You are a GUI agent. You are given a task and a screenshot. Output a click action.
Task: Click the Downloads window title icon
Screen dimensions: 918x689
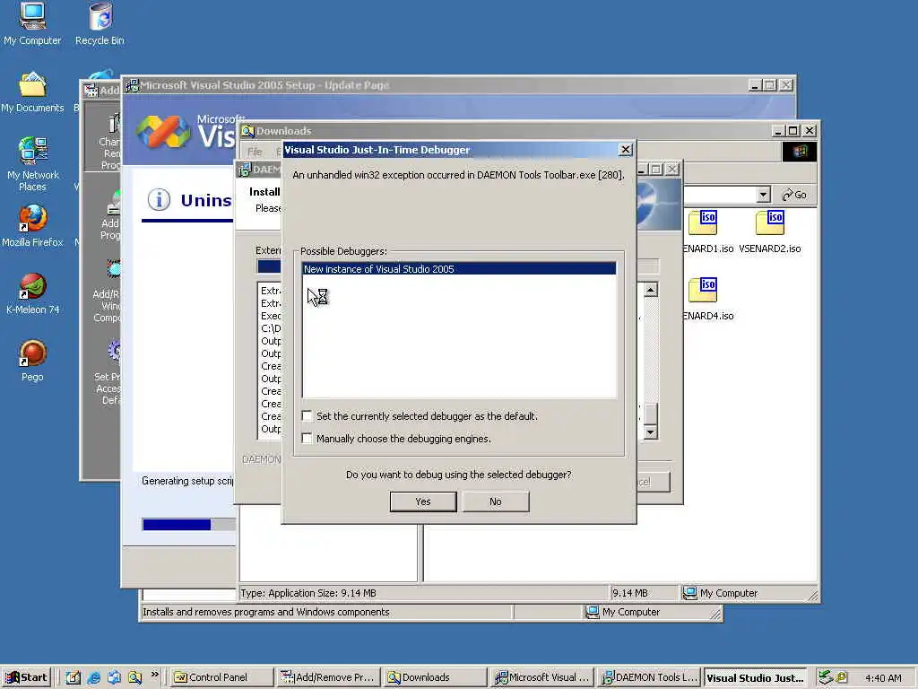247,131
